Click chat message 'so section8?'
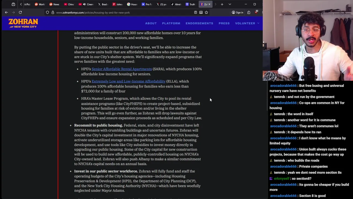The width and height of the screenshot is (353, 199). pyautogui.click(x=302, y=179)
